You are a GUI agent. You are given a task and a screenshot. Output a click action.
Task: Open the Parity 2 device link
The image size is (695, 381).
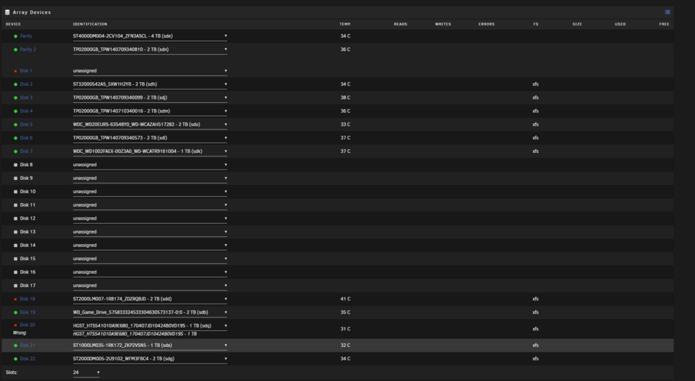click(x=28, y=49)
